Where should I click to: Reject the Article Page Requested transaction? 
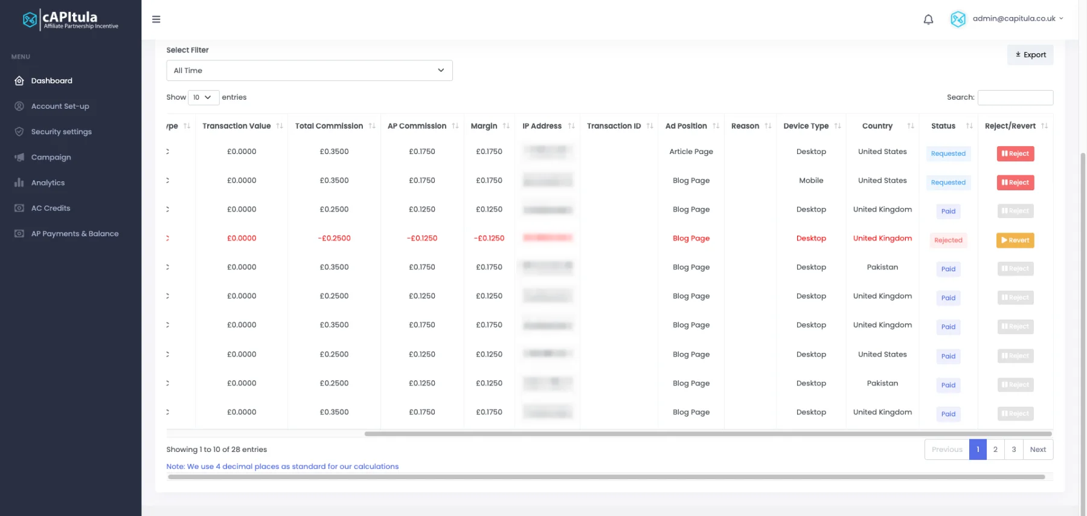pyautogui.click(x=1015, y=153)
